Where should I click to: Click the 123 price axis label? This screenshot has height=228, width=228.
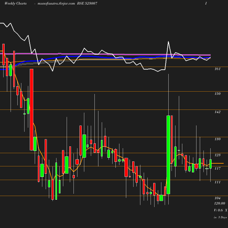(218, 155)
